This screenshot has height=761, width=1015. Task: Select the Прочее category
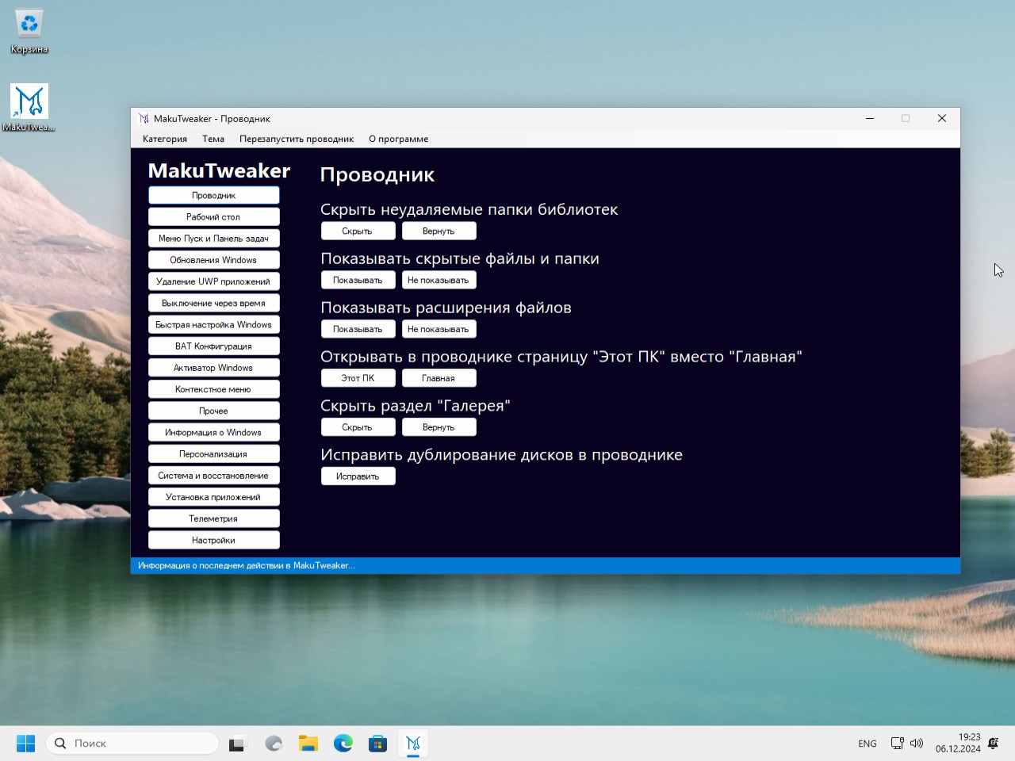213,411
